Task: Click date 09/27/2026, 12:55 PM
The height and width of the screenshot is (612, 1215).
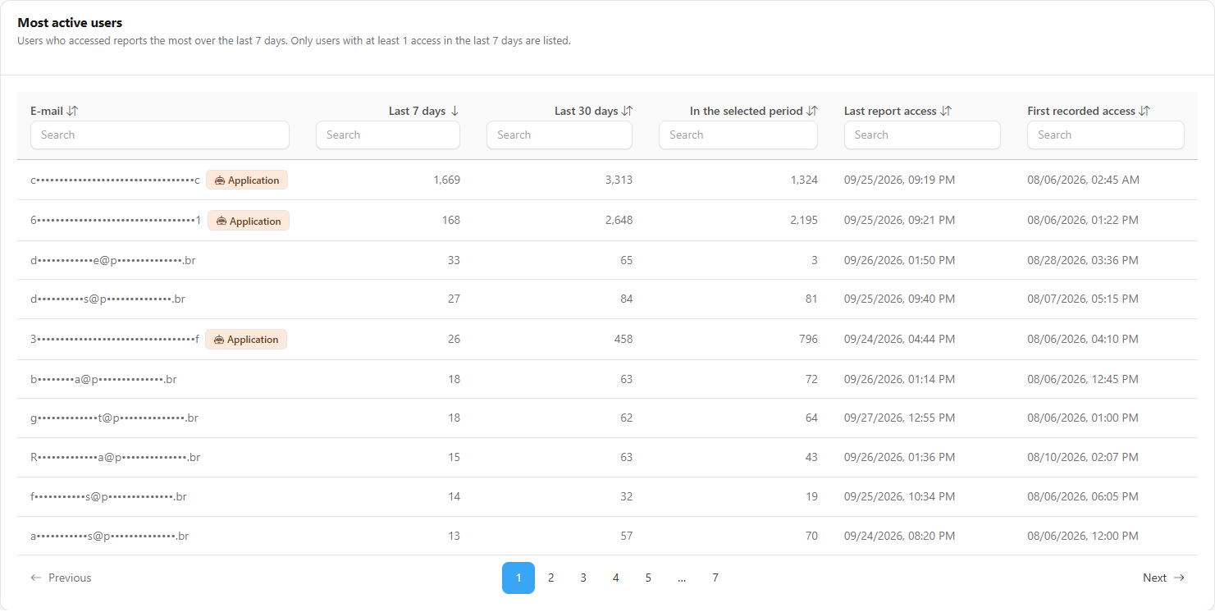Action: coord(899,418)
